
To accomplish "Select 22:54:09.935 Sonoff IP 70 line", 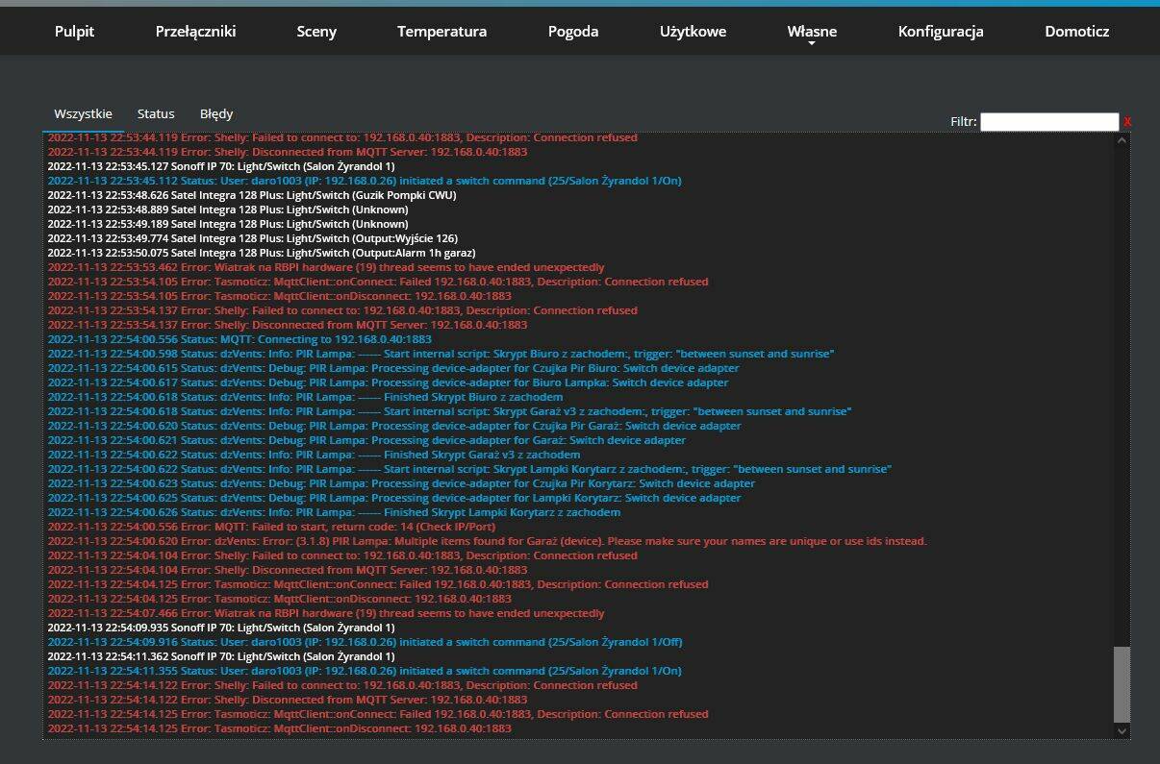I will [x=220, y=628].
